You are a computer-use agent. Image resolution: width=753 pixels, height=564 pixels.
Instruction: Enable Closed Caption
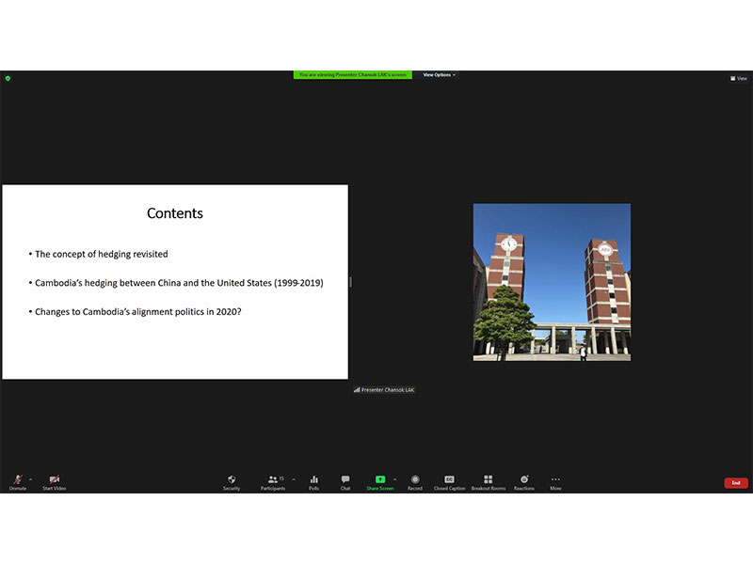coord(449,481)
